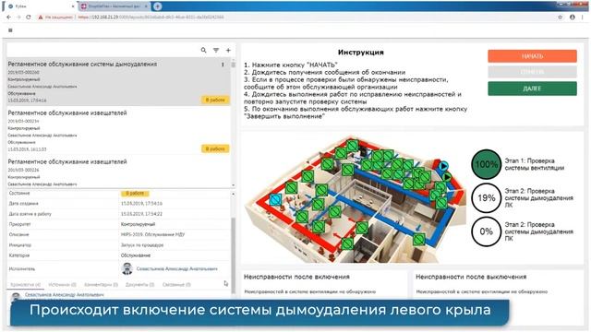Viewport: 591px width, 332px height.
Task: Click Этап 1: Проверка системы вентиляции label
Action: pos(535,164)
